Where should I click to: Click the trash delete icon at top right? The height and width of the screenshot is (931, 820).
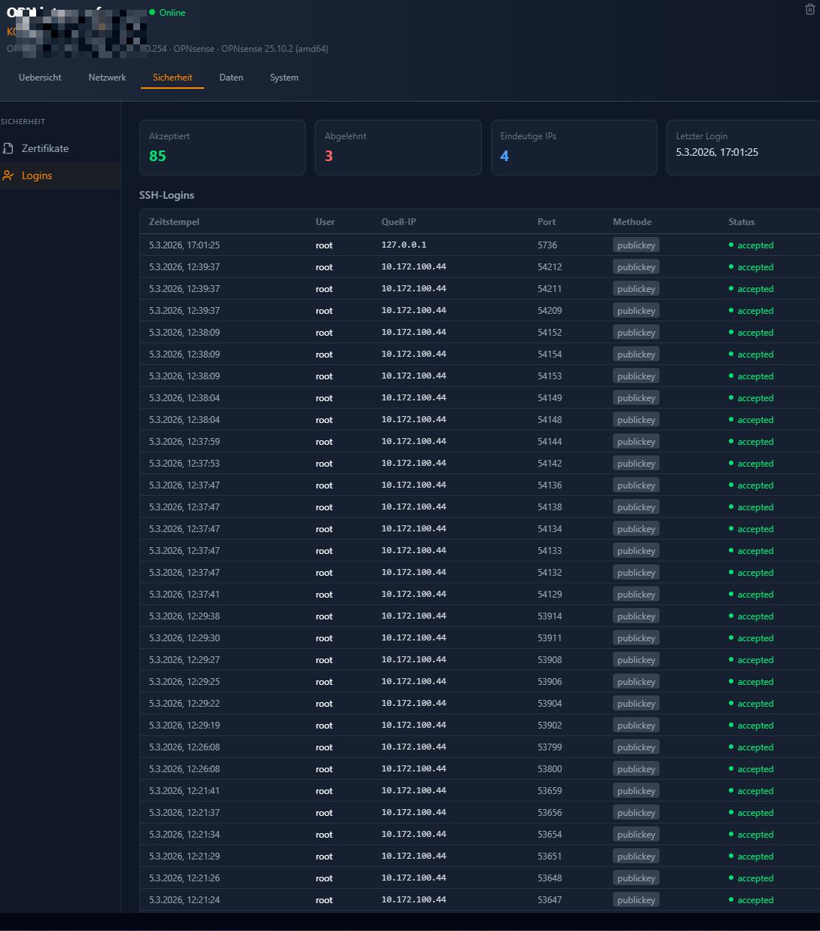pyautogui.click(x=810, y=9)
